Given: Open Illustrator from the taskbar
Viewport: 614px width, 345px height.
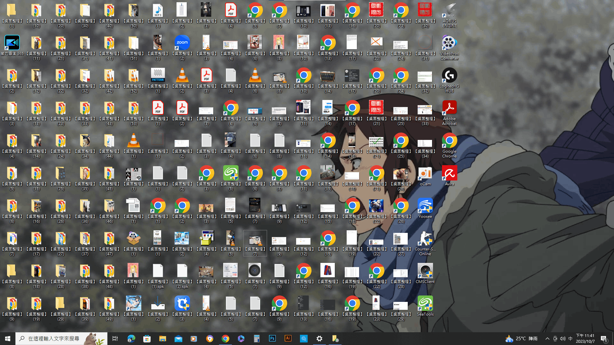Looking at the screenshot, I should (x=288, y=339).
